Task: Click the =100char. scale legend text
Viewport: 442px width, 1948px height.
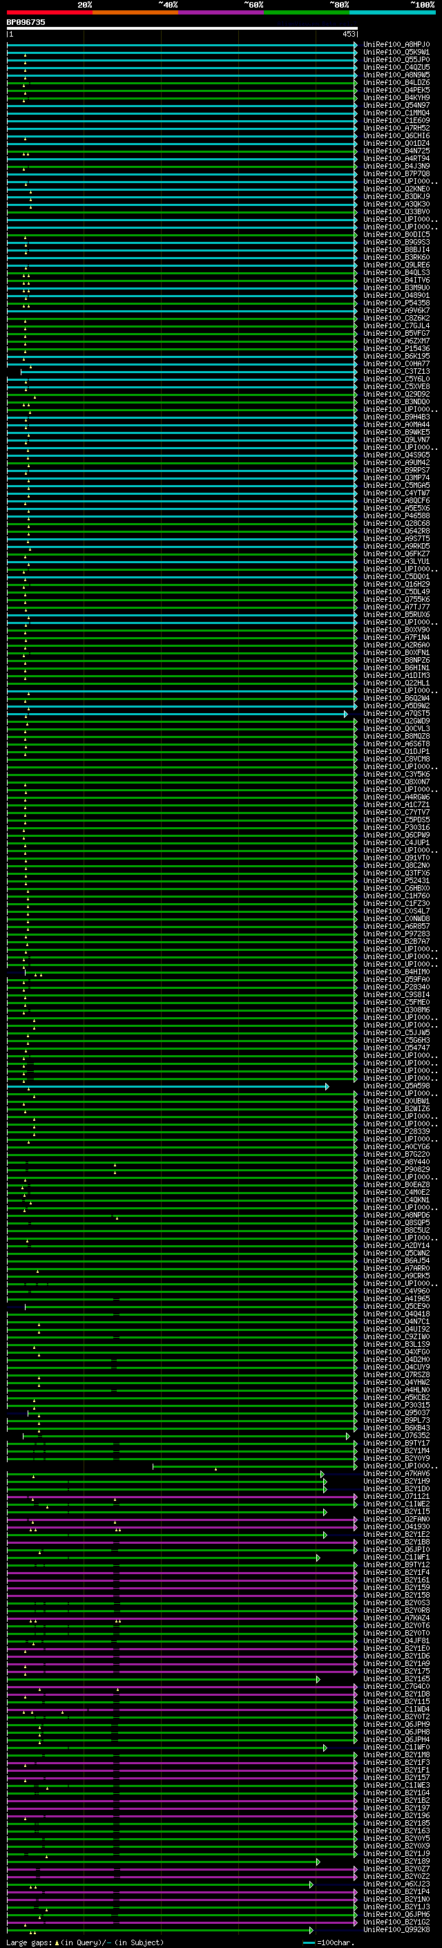Action: (x=336, y=1942)
